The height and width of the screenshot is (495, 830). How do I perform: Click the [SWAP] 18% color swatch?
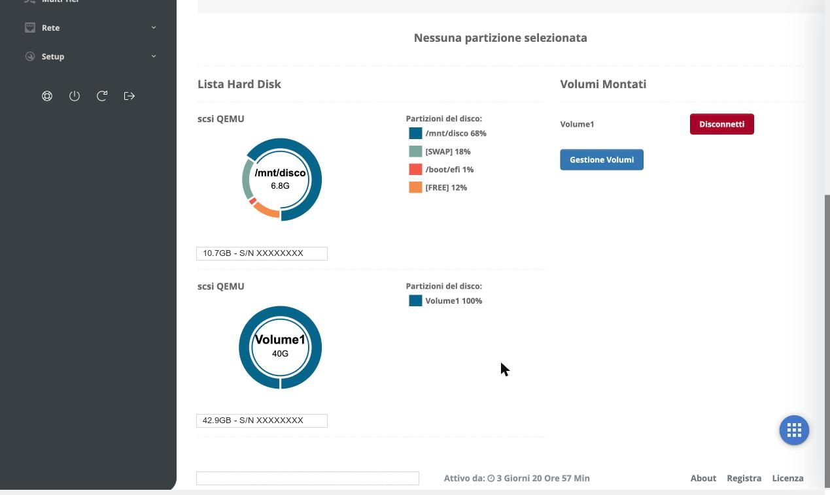pyautogui.click(x=415, y=152)
